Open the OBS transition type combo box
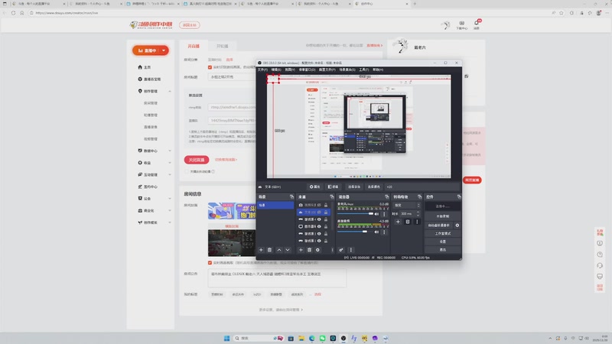The width and height of the screenshot is (612, 344). tap(407, 205)
